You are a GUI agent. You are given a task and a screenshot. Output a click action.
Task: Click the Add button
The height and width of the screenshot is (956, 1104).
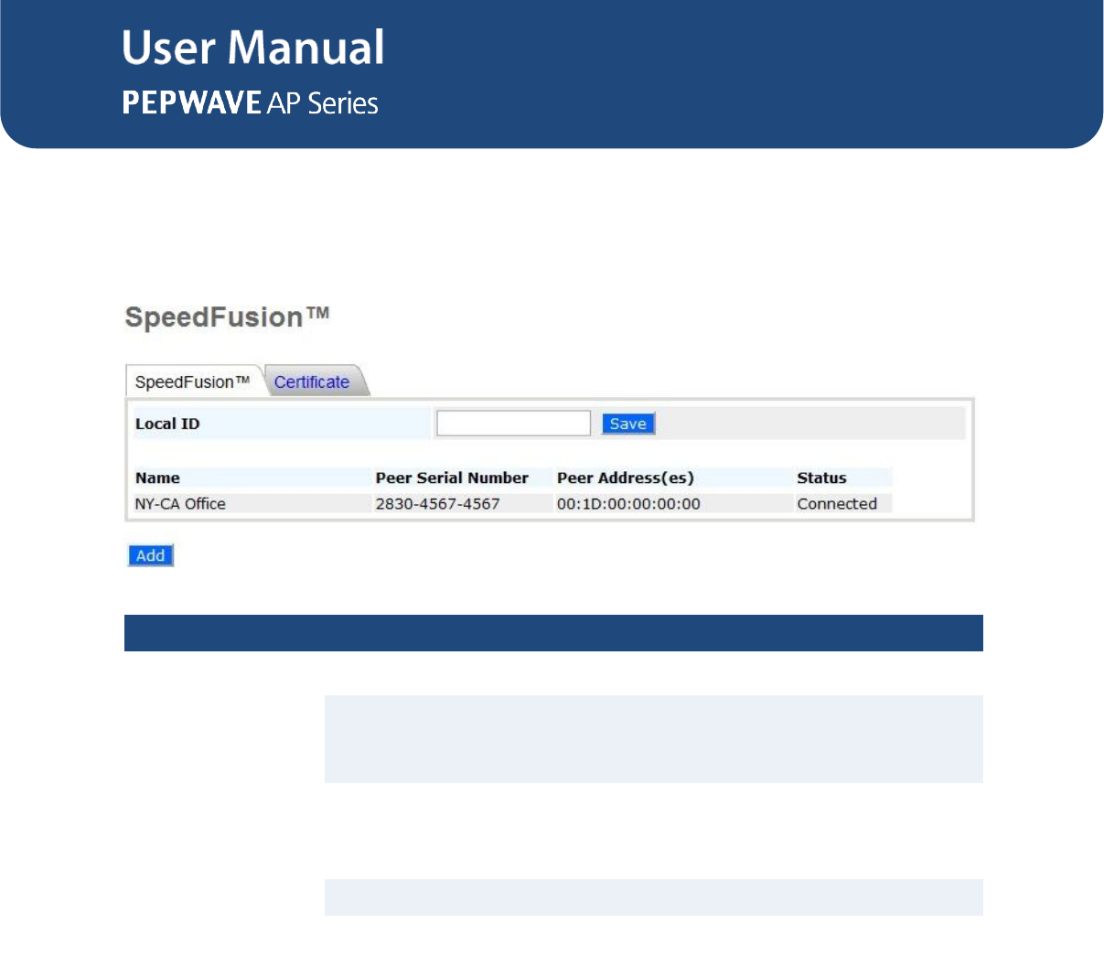pyautogui.click(x=150, y=555)
